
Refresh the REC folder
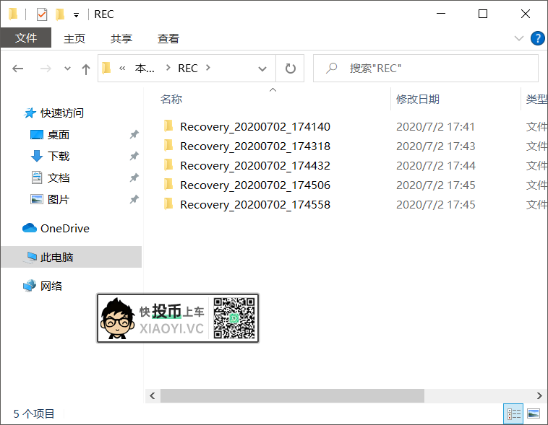point(290,69)
